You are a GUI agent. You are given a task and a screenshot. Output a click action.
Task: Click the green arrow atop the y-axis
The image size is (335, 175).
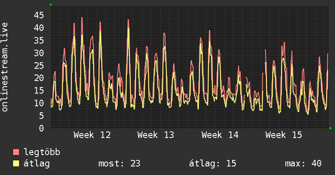pyautogui.click(x=51, y=4)
